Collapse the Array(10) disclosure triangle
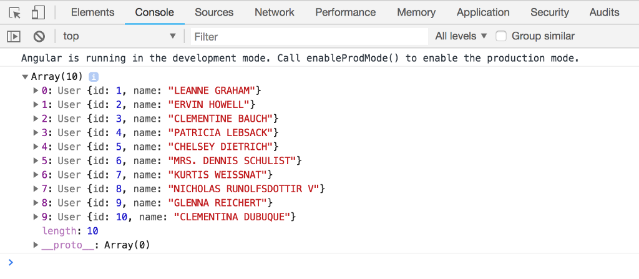Image resolution: width=639 pixels, height=279 pixels. tap(25, 77)
